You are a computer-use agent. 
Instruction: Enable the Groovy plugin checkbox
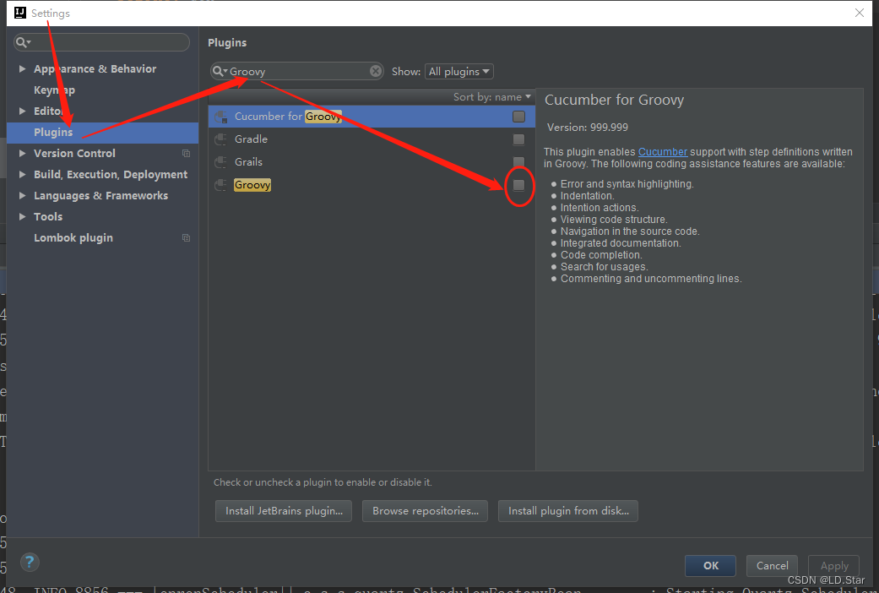coord(518,185)
